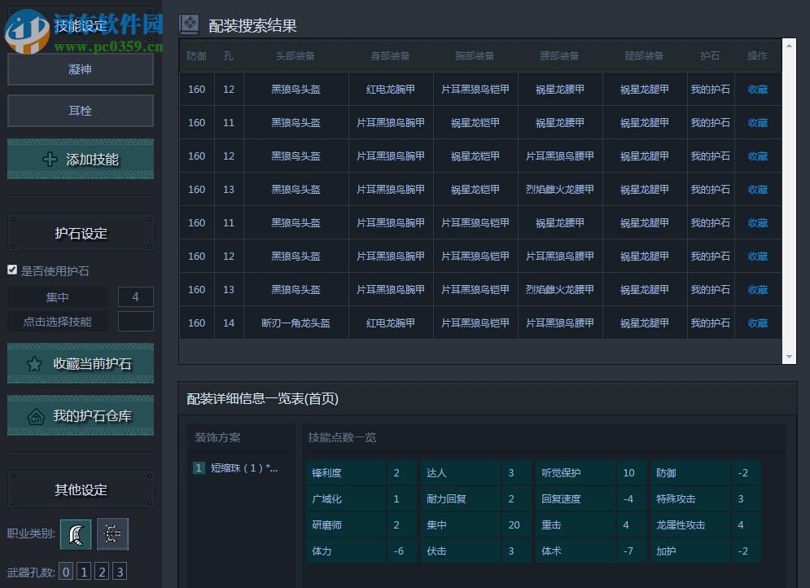Select the 断刃一角龙头盔 cell
The height and width of the screenshot is (588, 810).
point(296,323)
